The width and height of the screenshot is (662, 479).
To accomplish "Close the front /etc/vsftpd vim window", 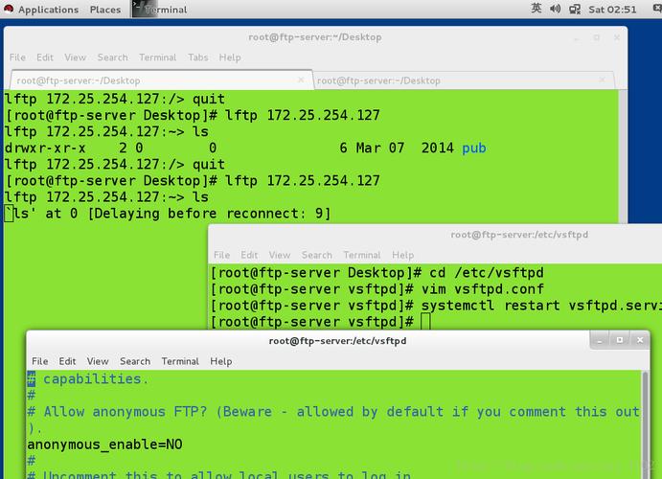I will tap(640, 339).
